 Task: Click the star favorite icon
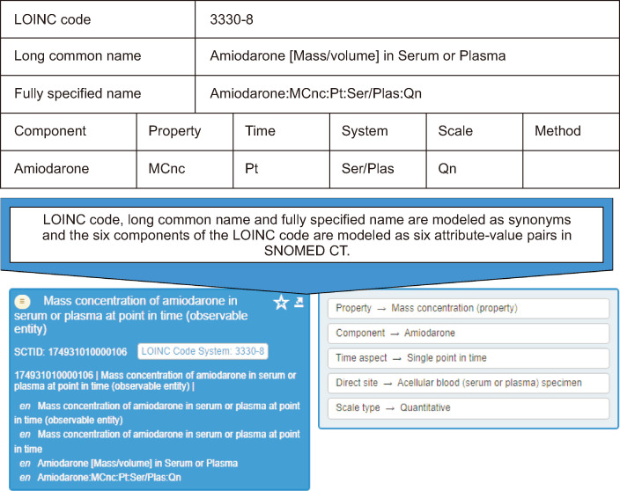tap(281, 304)
